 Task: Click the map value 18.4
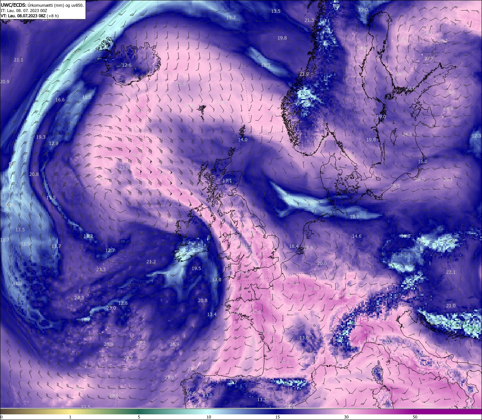294,246
